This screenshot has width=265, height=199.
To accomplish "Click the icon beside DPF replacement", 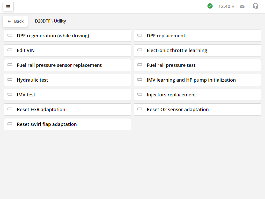I will 140,35.
